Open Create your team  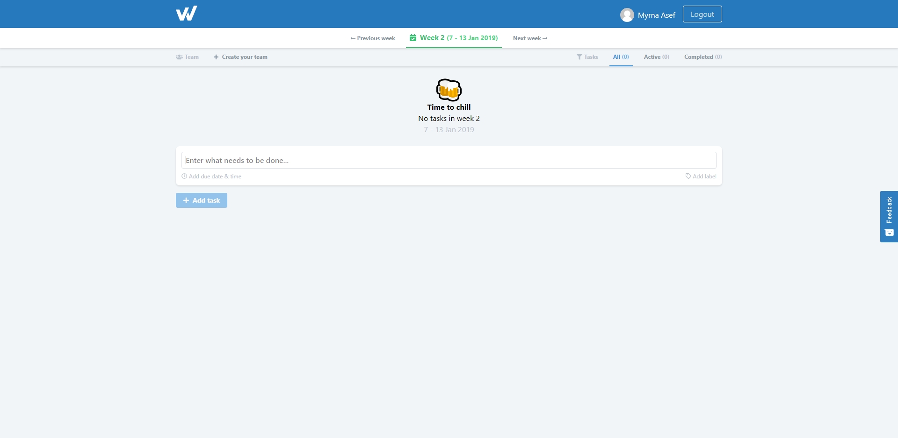click(240, 57)
